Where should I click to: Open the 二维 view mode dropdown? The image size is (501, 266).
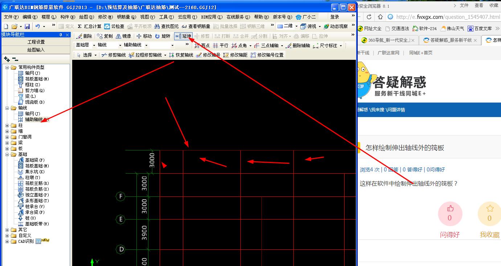pyautogui.click(x=296, y=26)
